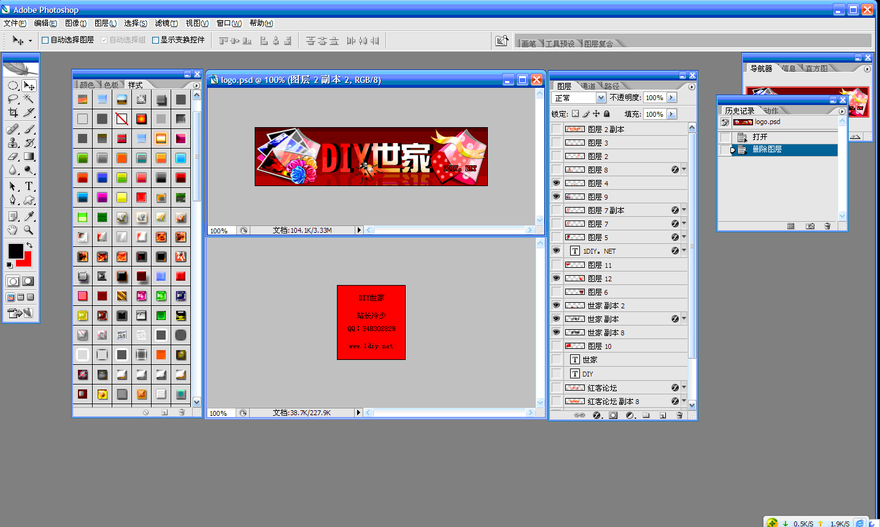Expand layer effects of 图层 7 副本

684,210
